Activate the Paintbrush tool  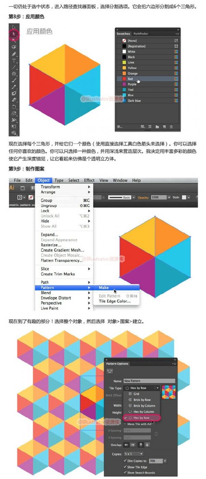point(14,80)
